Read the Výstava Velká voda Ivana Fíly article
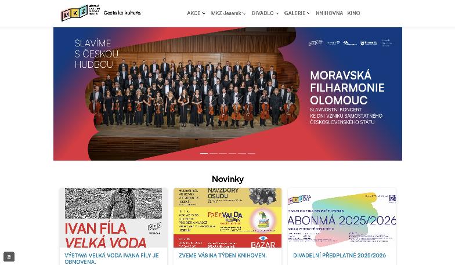The width and height of the screenshot is (455, 265). pyautogui.click(x=111, y=259)
